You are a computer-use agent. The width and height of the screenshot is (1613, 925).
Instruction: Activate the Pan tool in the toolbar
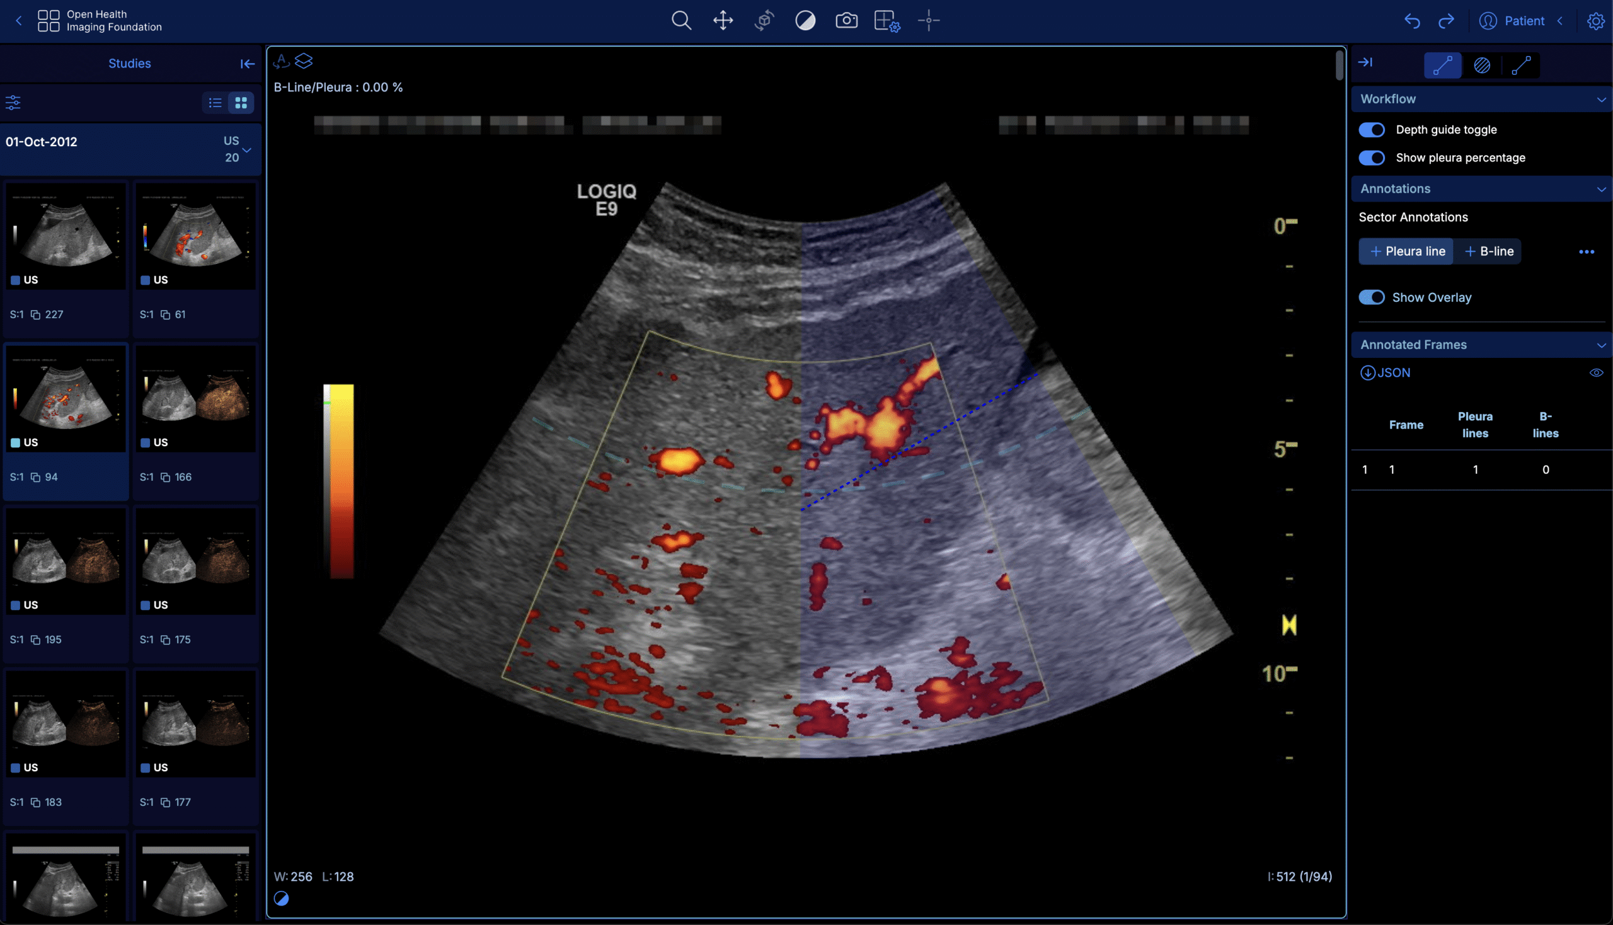point(722,20)
